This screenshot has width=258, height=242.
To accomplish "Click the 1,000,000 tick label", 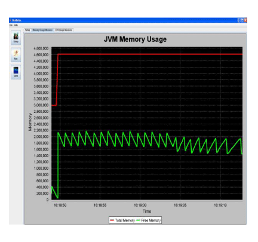I will tap(41, 168).
